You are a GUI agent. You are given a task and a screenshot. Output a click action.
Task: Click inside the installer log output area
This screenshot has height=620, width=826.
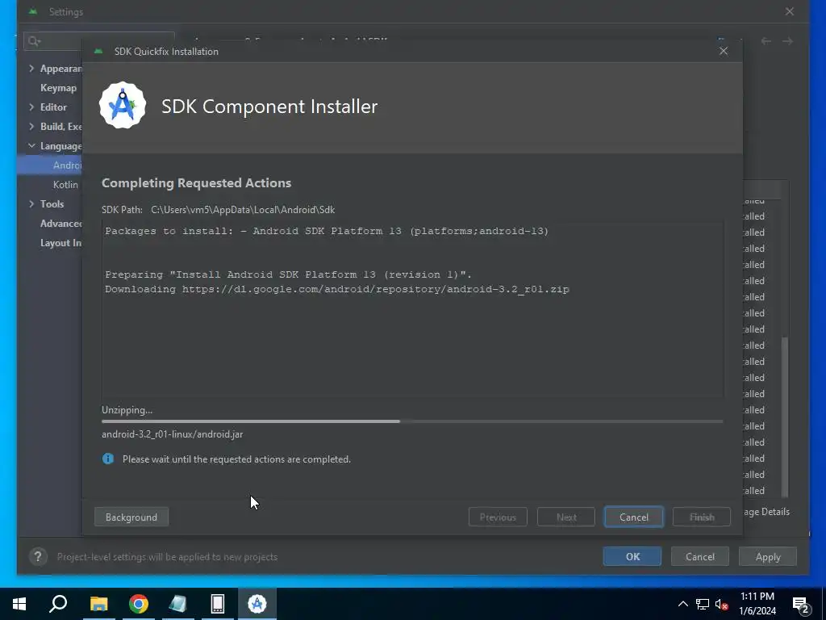pos(413,309)
